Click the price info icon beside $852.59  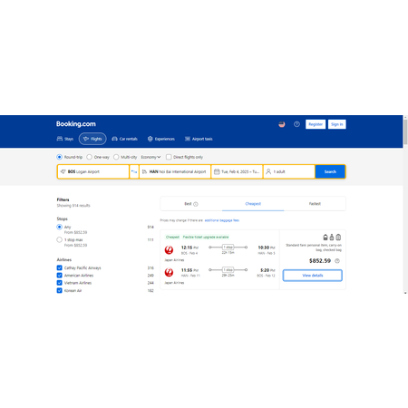(337, 261)
